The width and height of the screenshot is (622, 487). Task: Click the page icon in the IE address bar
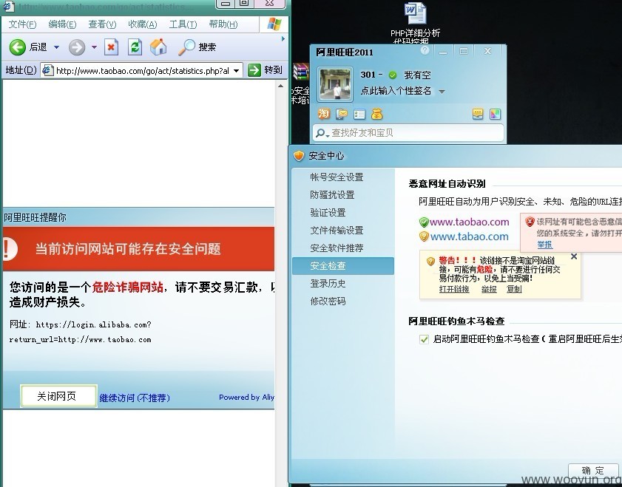(x=47, y=70)
